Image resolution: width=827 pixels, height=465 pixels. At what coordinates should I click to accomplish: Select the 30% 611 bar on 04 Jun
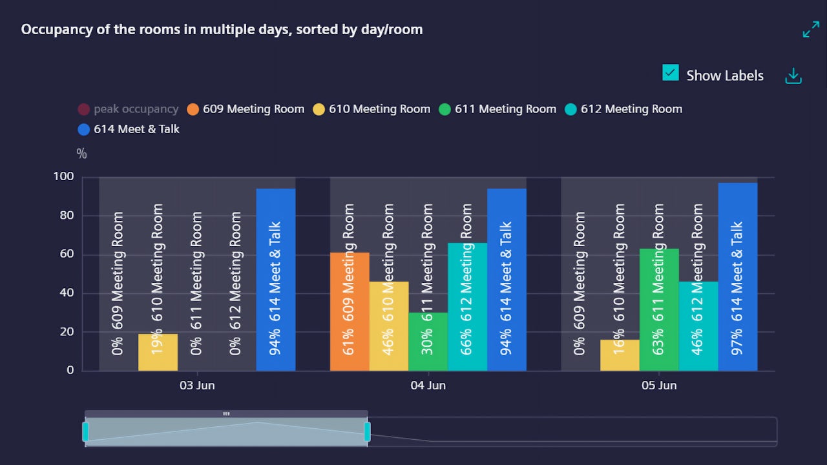[428, 342]
